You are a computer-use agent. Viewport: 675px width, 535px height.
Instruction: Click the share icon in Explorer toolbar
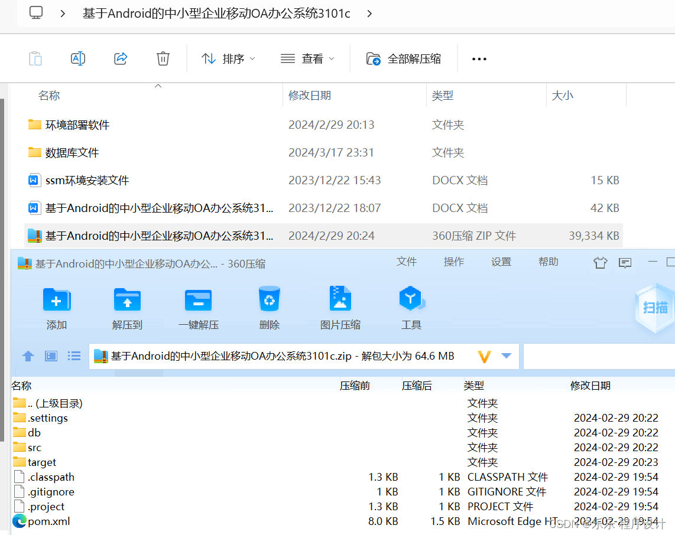pyautogui.click(x=120, y=58)
